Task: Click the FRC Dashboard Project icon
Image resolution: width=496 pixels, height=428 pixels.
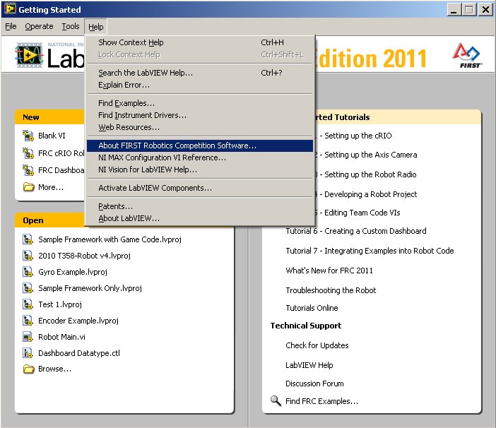Action: 28,170
